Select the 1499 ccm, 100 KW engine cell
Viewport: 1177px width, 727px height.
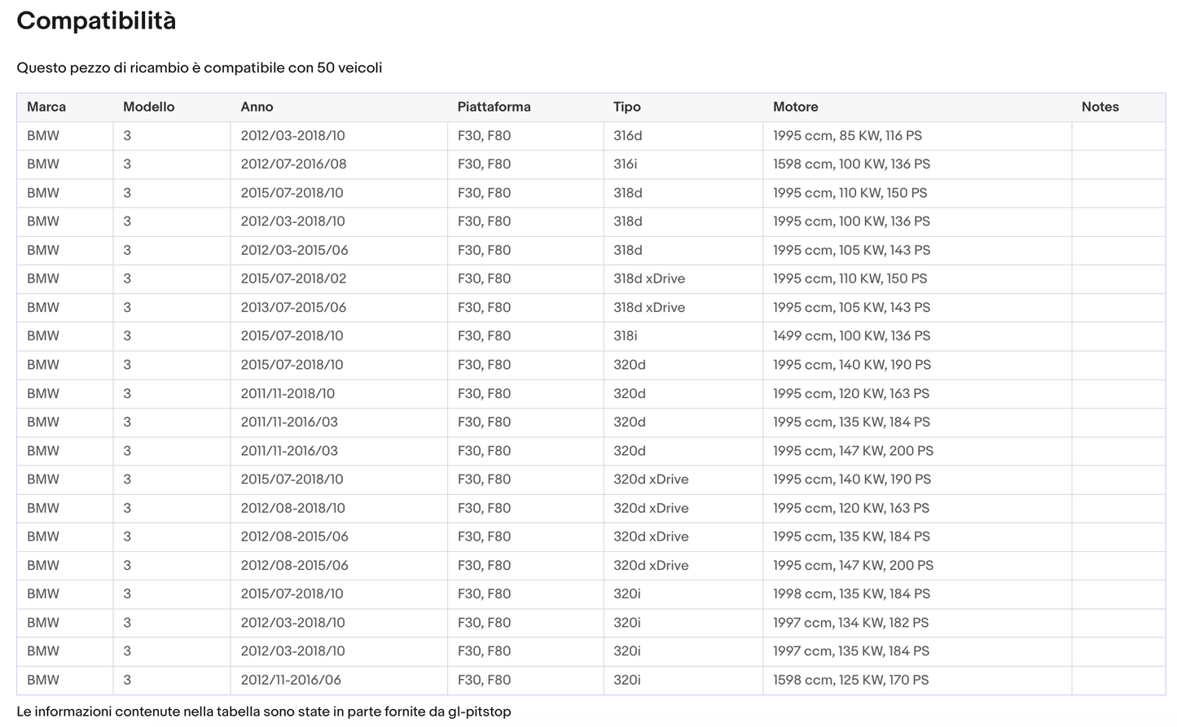coord(917,336)
